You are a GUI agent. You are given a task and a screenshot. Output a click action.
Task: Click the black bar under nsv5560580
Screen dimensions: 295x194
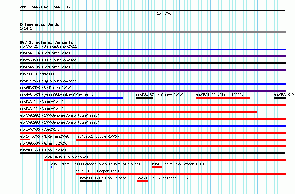click(x=152, y=63)
